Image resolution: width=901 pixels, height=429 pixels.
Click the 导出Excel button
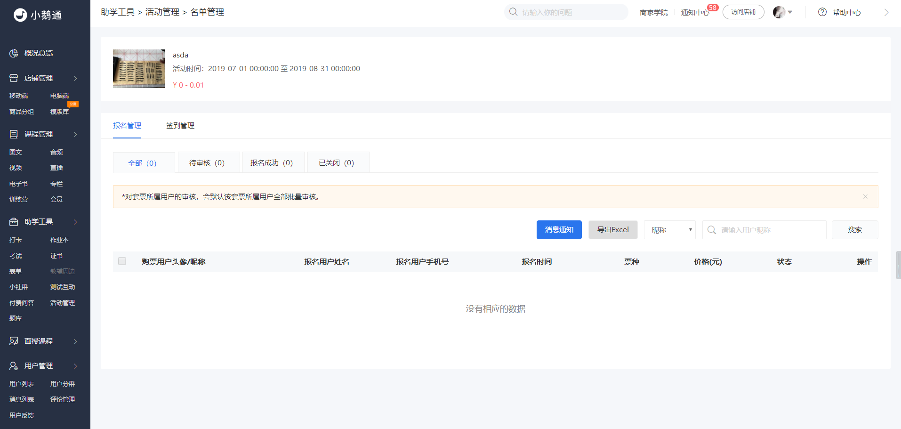[613, 230]
